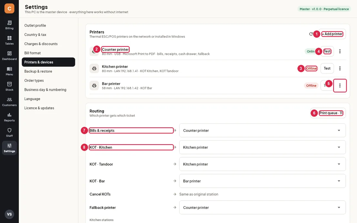The image size is (357, 223).
Task: Open Business day & numbering settings
Action: point(48,89)
